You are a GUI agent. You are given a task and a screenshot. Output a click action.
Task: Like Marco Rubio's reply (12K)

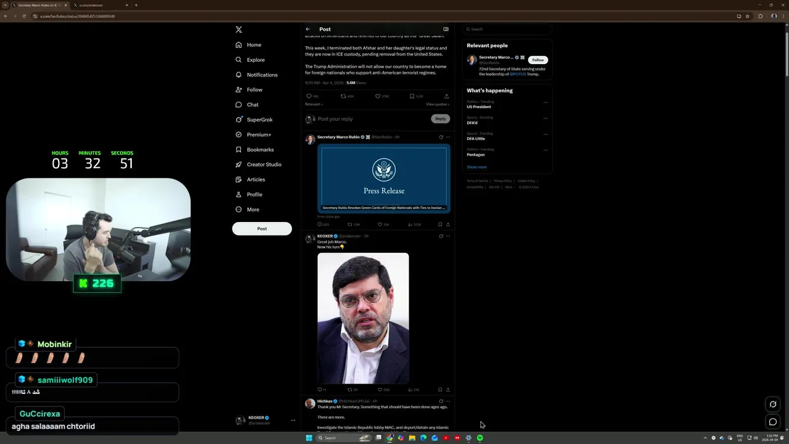pyautogui.click(x=383, y=224)
